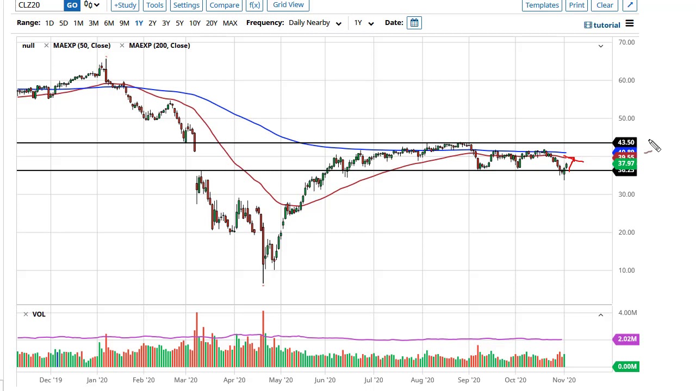Screen dimensions: 696x391
Task: Open the Daily Nearby frequency dropdown
Action: tap(315, 23)
